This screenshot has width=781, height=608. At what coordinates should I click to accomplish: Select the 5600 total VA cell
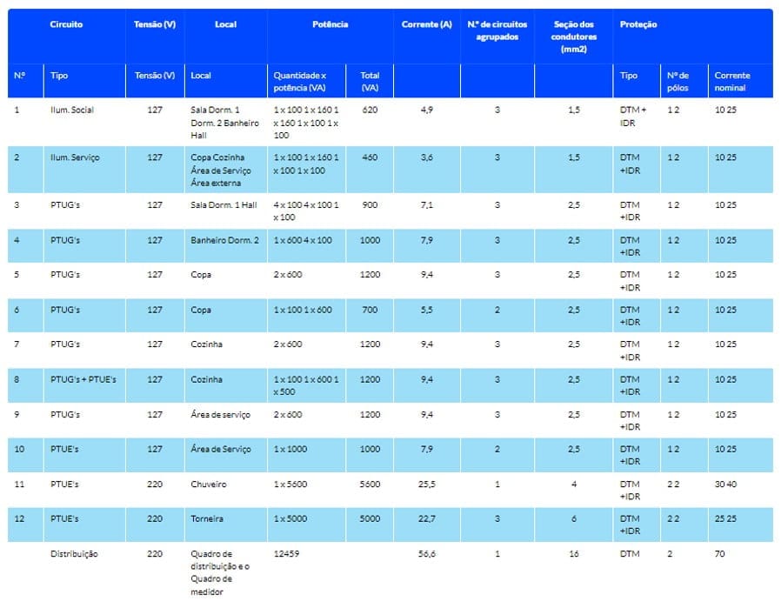(370, 484)
